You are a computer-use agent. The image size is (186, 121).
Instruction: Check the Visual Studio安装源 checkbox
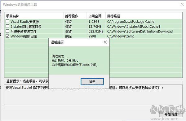click(7, 21)
